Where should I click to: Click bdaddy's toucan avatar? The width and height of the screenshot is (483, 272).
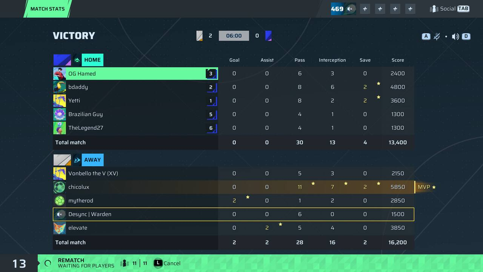(60, 87)
